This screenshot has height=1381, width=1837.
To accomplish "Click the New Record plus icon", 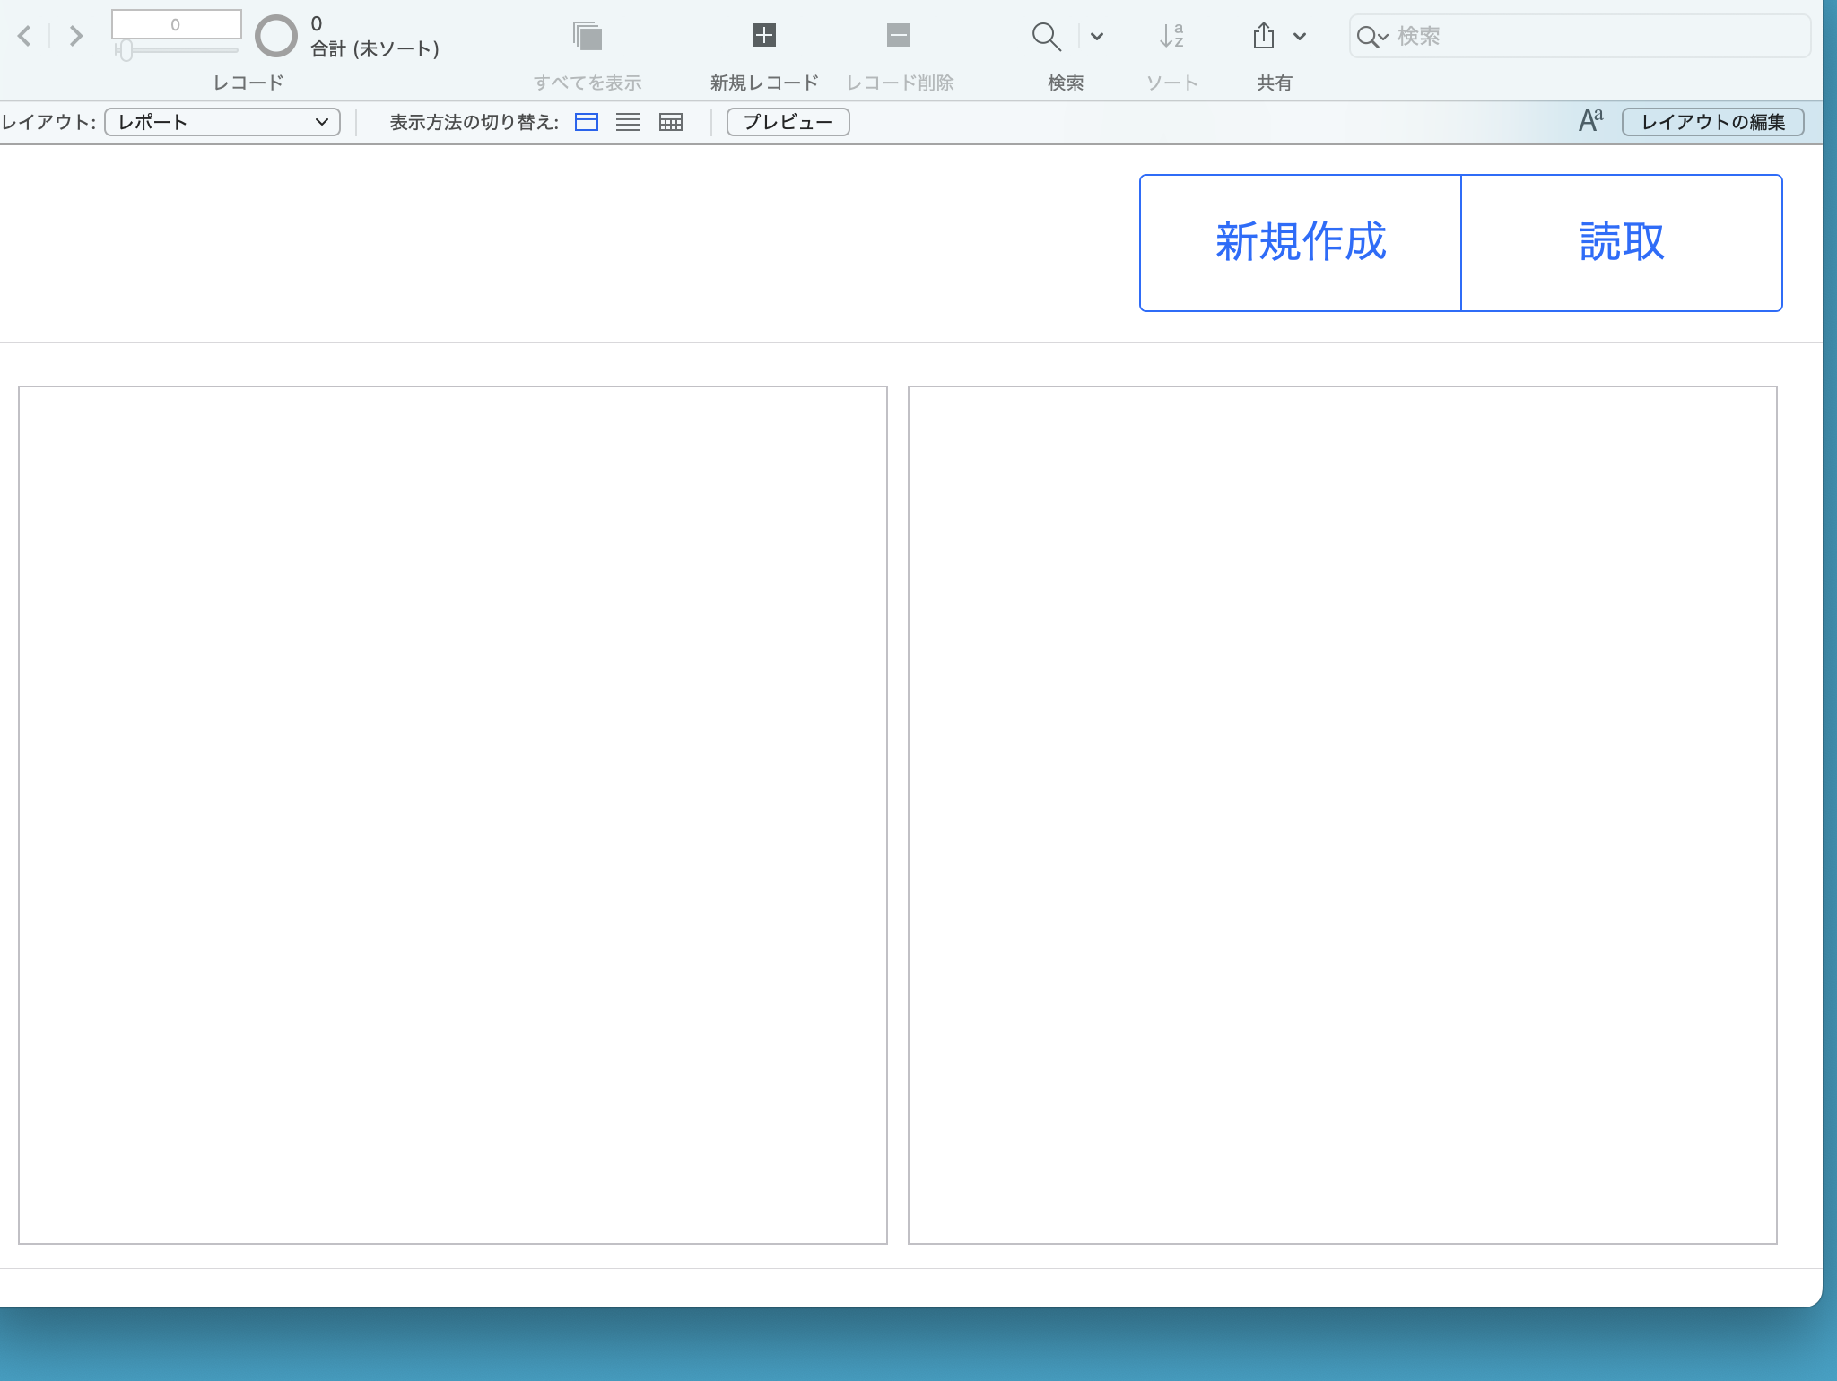I will tap(763, 36).
